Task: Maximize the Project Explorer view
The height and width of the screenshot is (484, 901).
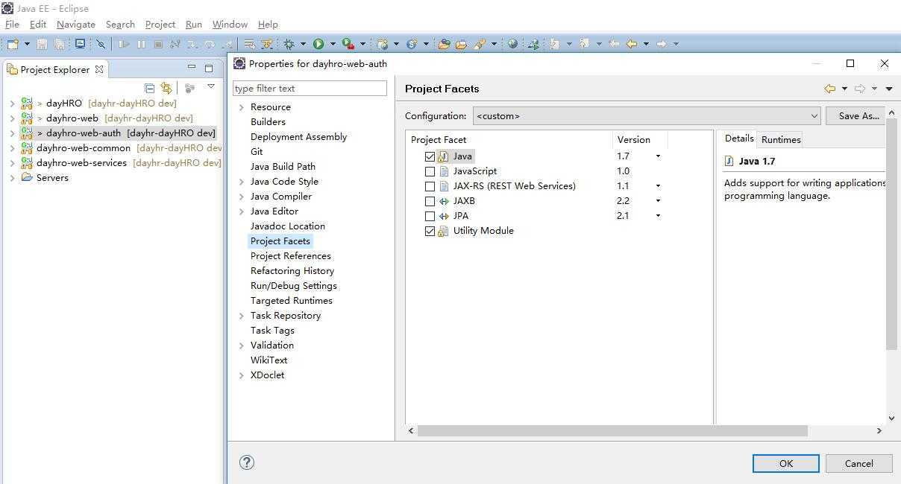Action: [209, 69]
